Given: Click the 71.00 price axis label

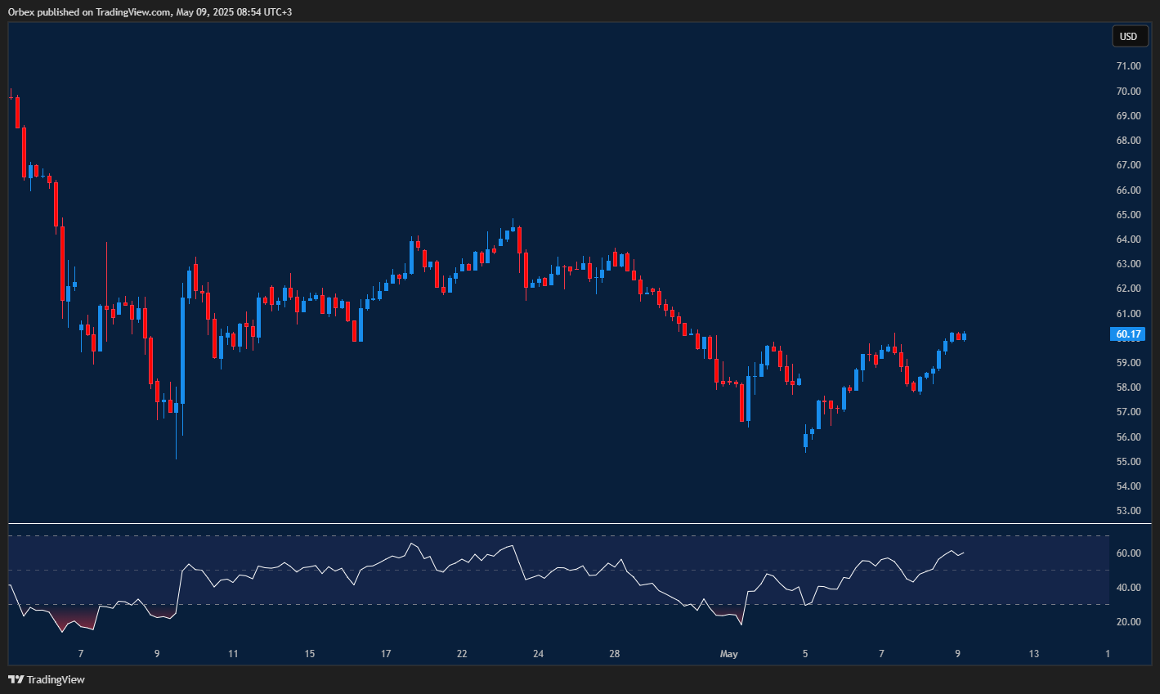Looking at the screenshot, I should pyautogui.click(x=1128, y=66).
